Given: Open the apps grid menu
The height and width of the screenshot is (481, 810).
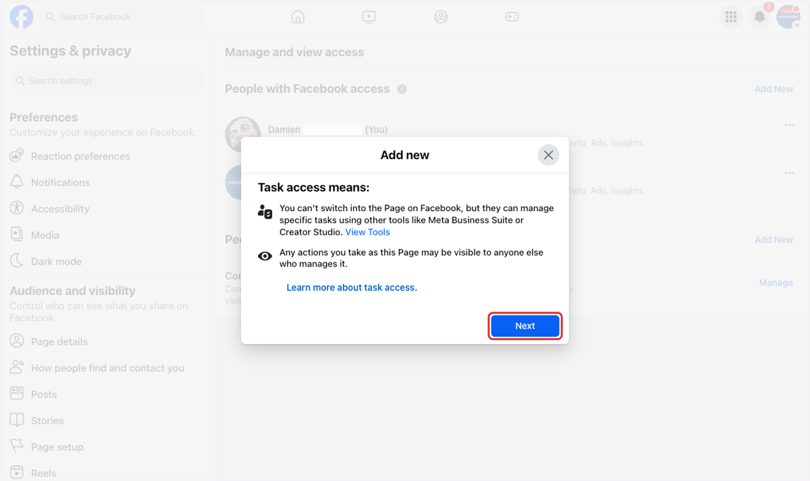Looking at the screenshot, I should [731, 17].
